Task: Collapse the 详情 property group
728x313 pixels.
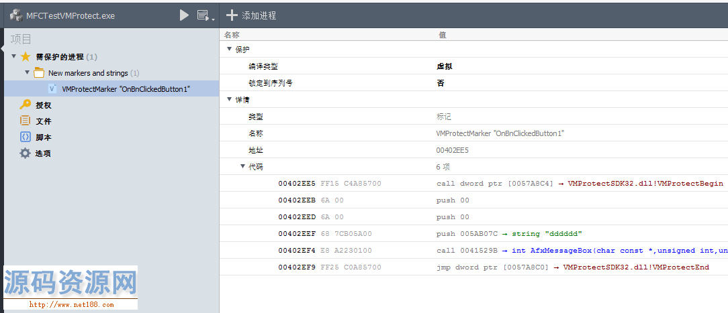Action: pyautogui.click(x=229, y=99)
